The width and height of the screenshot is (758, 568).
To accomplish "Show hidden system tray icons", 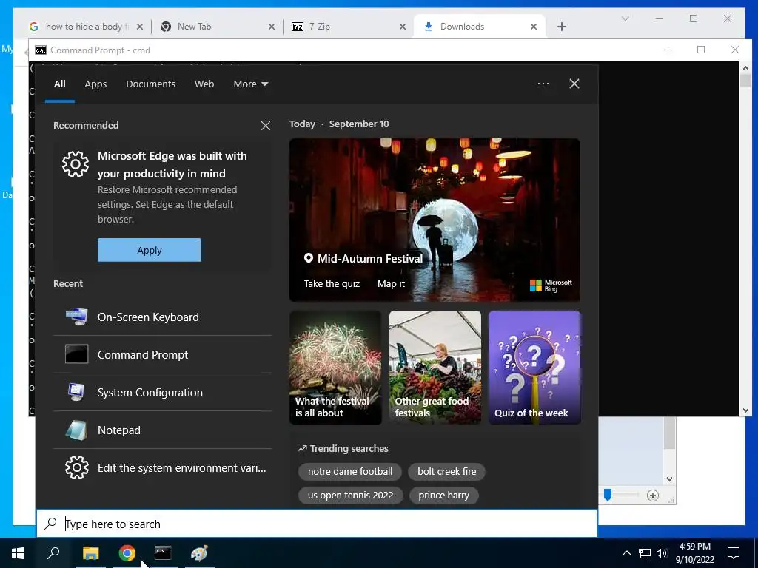I will (x=626, y=553).
